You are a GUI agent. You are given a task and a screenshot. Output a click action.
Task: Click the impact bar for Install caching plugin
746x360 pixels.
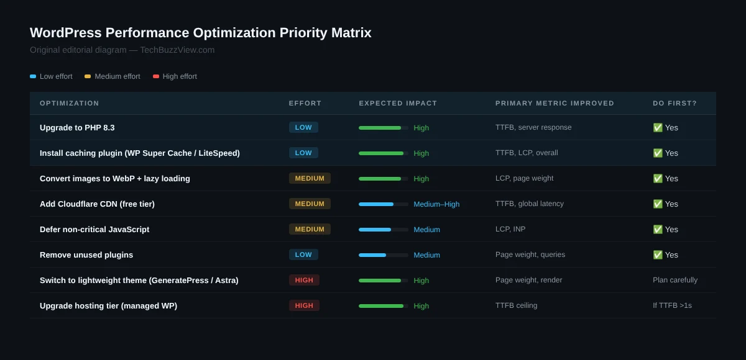coord(384,153)
